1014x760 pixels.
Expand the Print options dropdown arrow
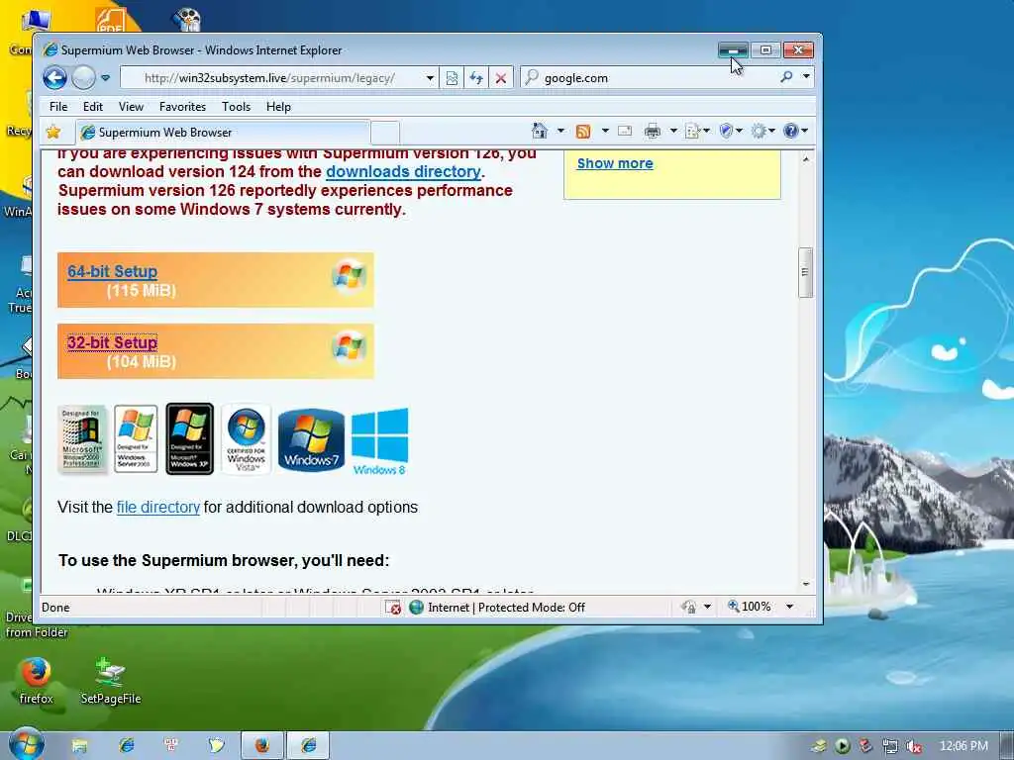[673, 131]
